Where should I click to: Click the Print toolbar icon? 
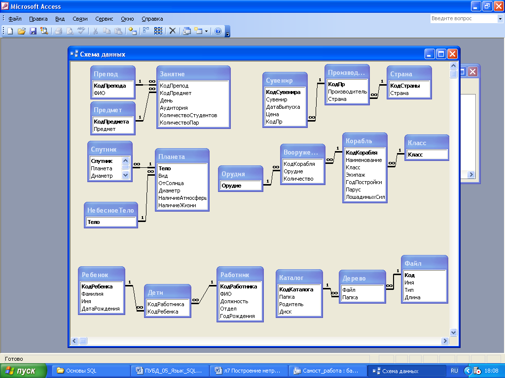coord(58,31)
